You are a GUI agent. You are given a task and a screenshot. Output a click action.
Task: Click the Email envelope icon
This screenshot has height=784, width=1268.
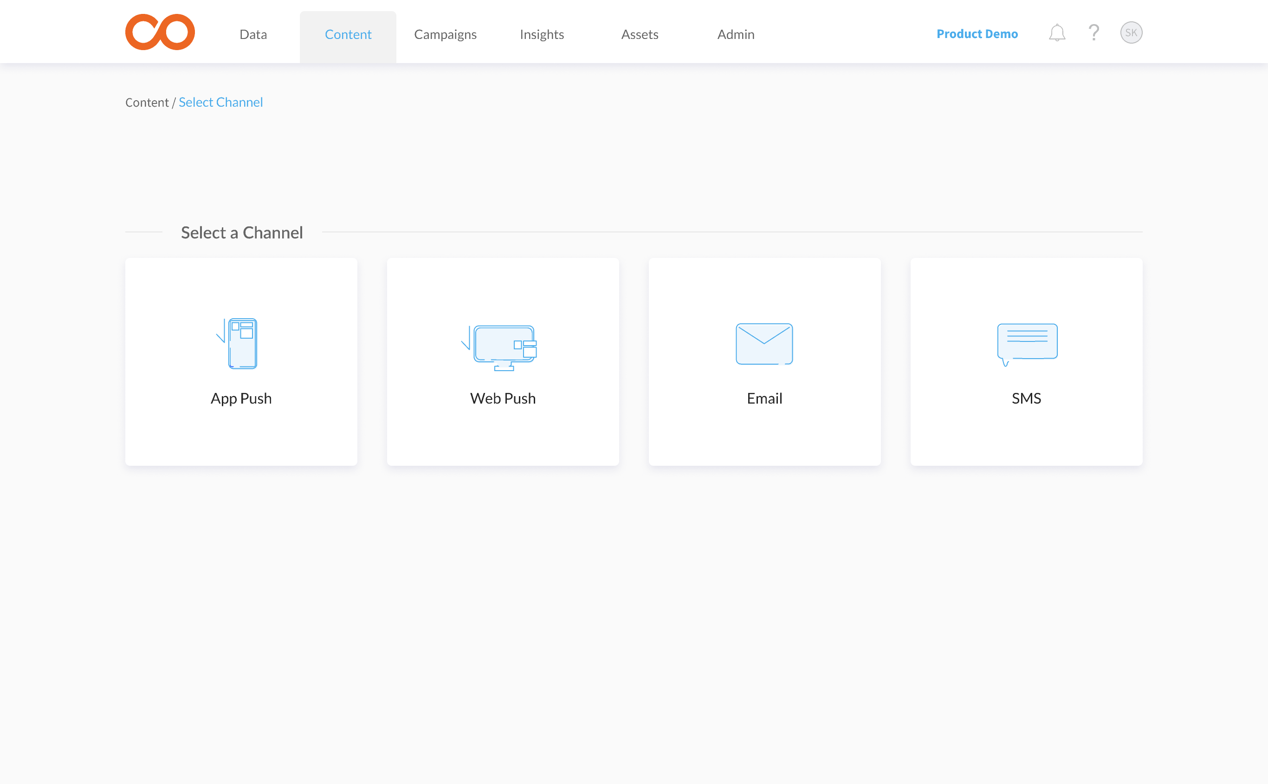pos(764,344)
